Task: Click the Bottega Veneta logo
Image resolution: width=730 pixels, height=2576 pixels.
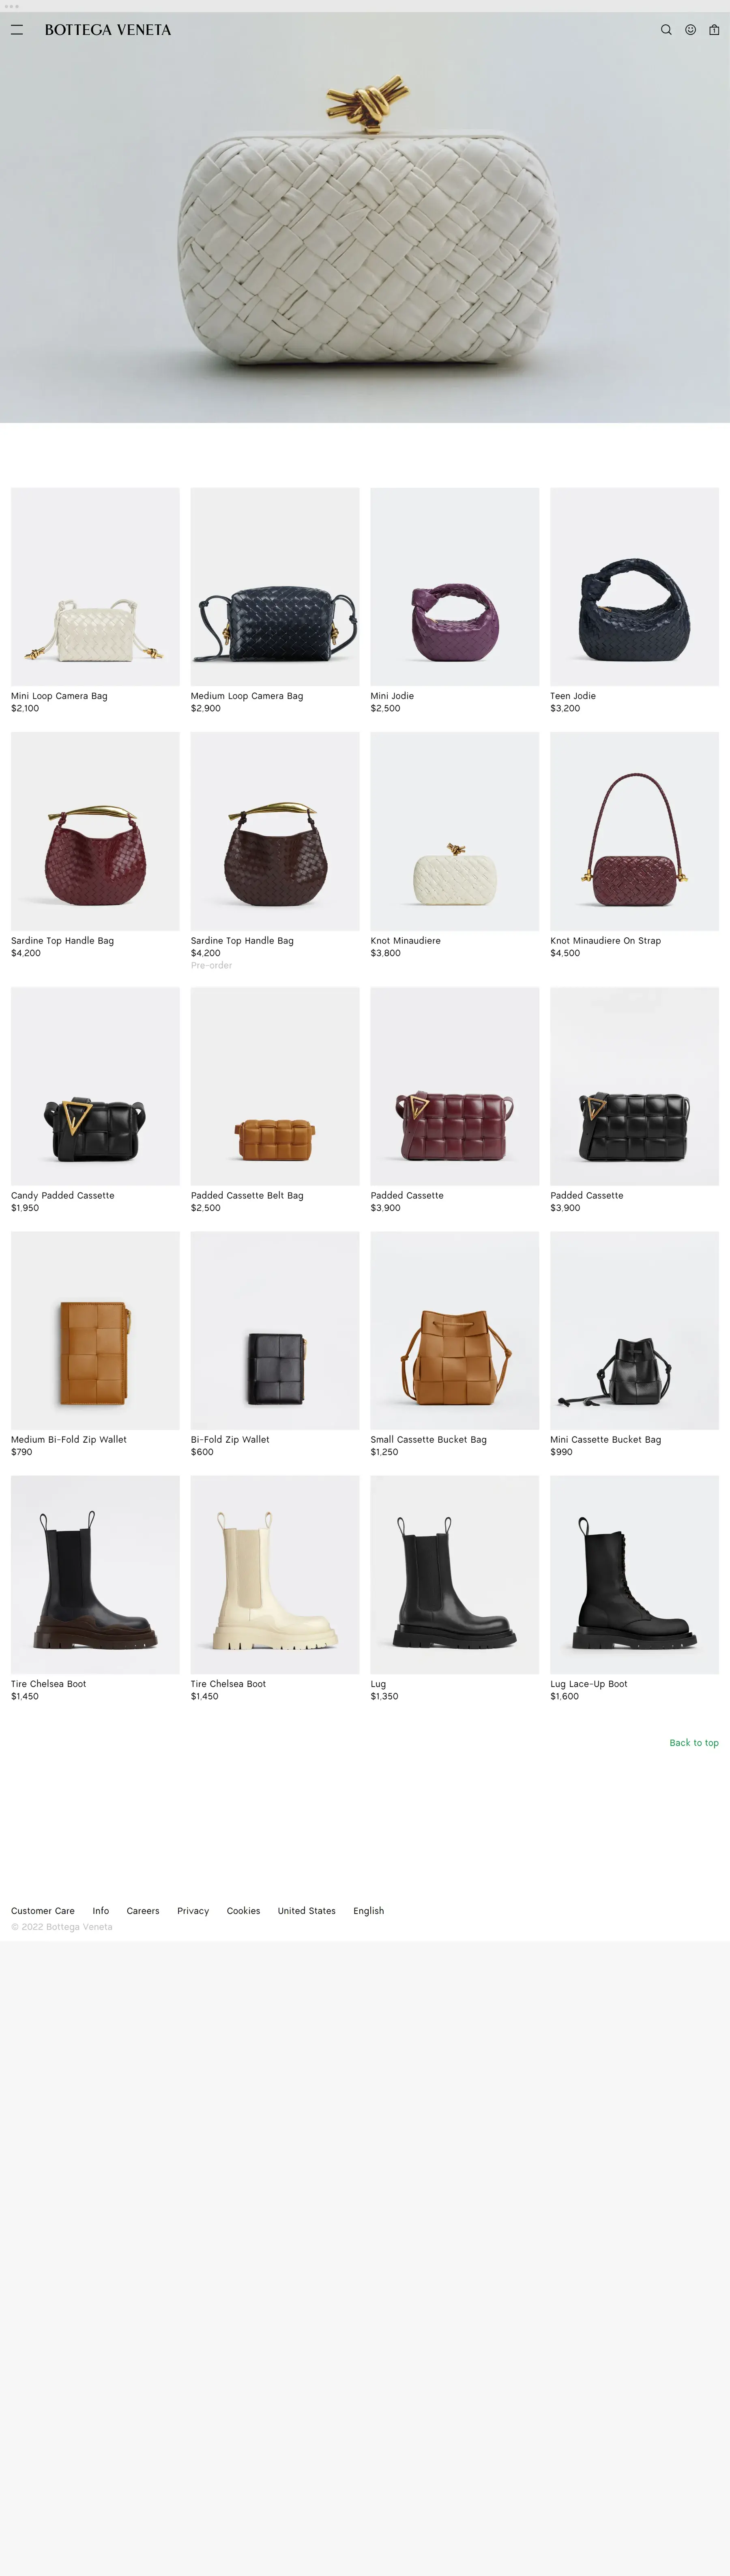Action: [x=108, y=30]
